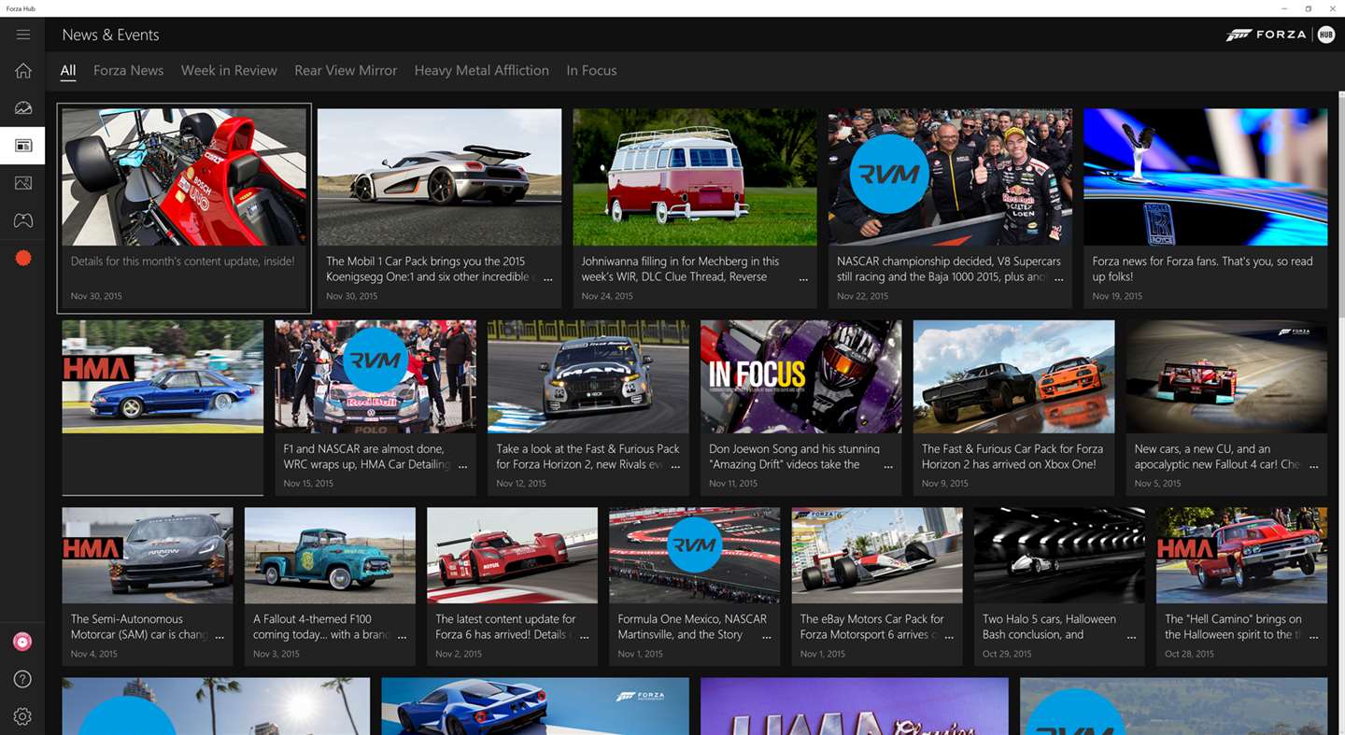
Task: Go to Home in sidebar
Action: coord(22,71)
